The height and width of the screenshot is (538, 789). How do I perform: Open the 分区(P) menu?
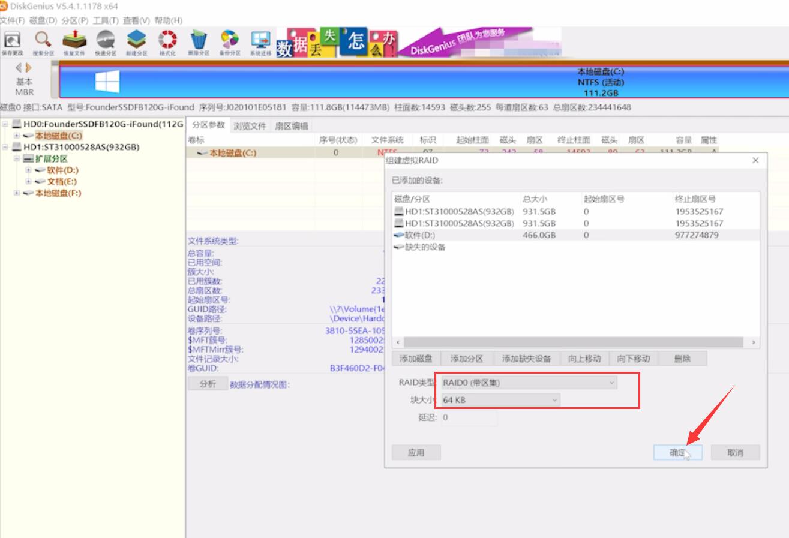click(75, 20)
